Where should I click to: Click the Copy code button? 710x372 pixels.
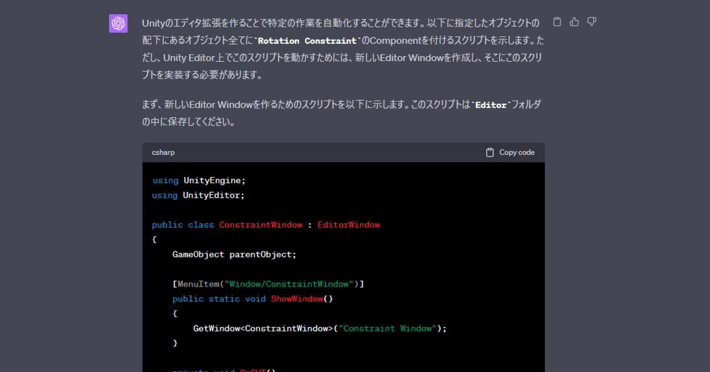(x=510, y=152)
